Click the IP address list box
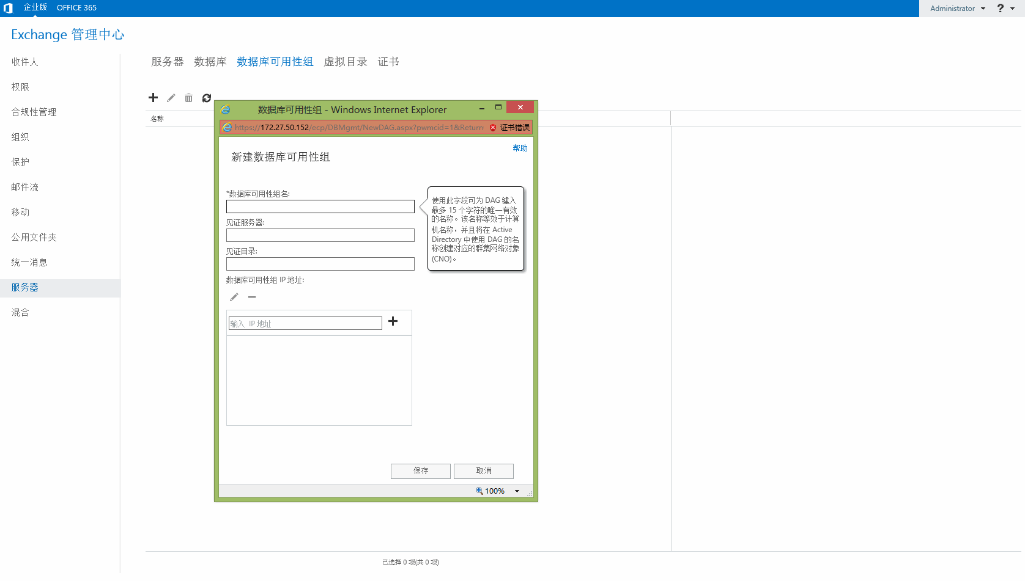The width and height of the screenshot is (1025, 581). click(319, 381)
